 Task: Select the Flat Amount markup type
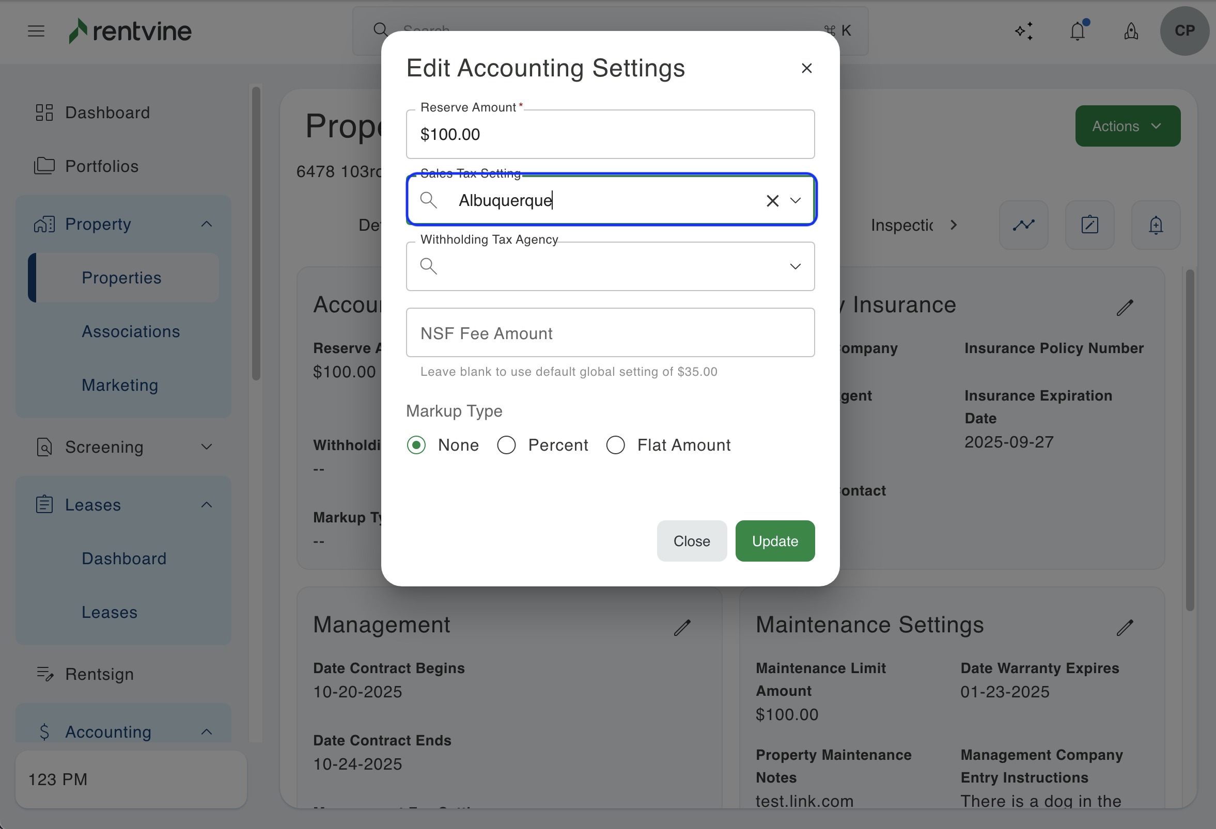[615, 445]
